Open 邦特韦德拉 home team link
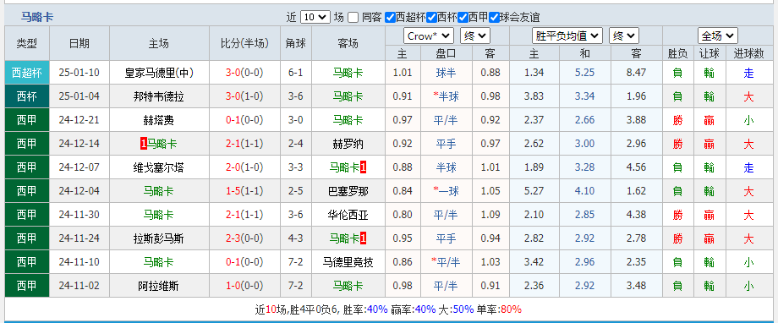 pos(159,96)
